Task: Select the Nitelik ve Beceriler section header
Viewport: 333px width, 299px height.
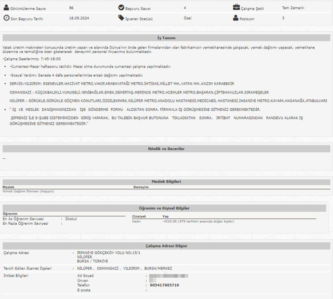Action: click(x=166, y=148)
